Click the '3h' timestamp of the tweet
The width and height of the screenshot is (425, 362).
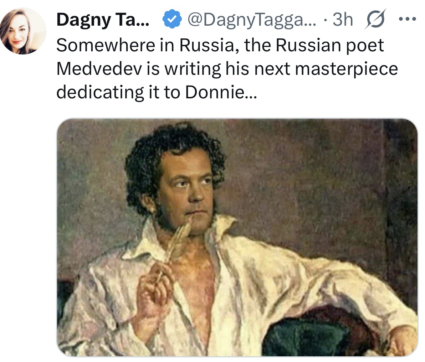tap(343, 20)
